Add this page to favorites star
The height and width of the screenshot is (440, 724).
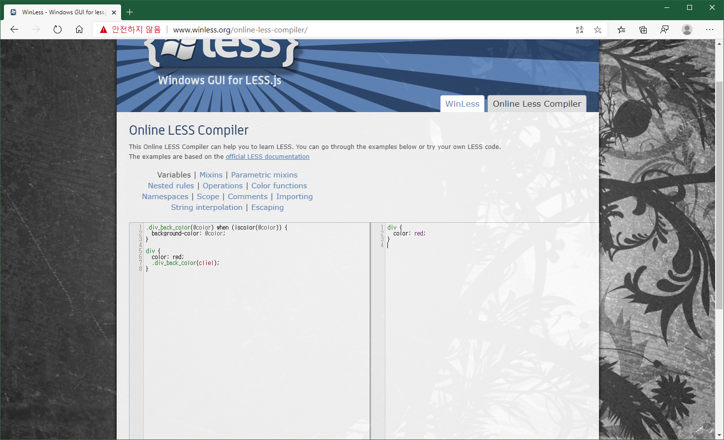(598, 29)
